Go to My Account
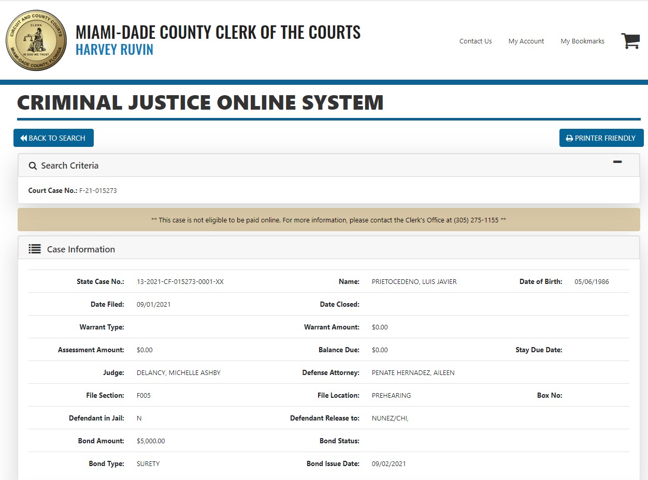 (526, 41)
